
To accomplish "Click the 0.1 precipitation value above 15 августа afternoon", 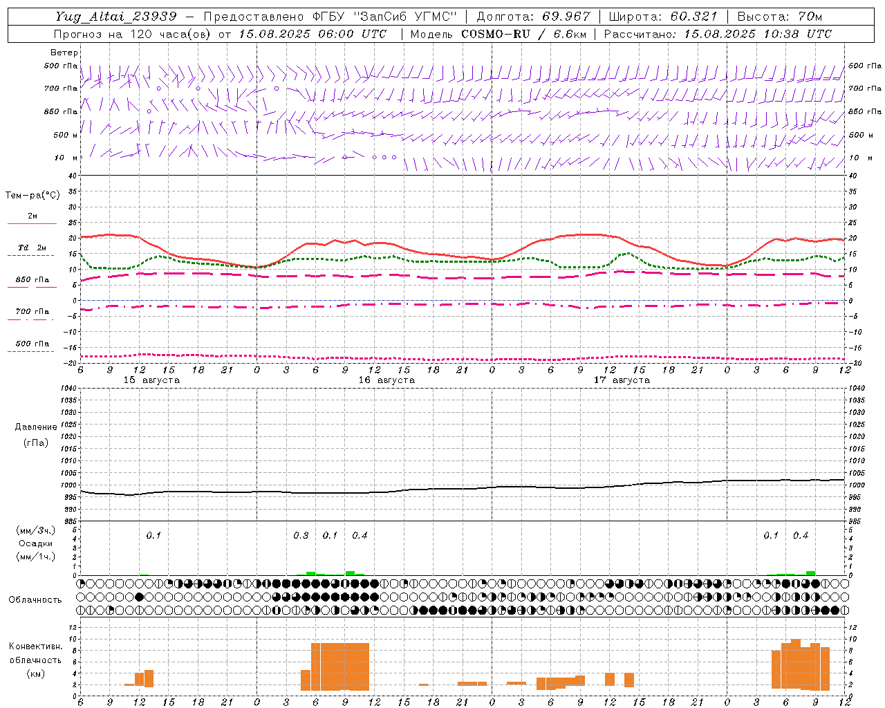I will (153, 536).
